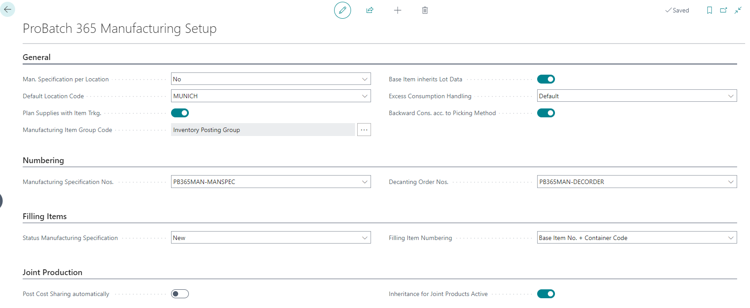This screenshot has width=750, height=308.
Task: Open Manufacturing Specification Nos. dropdown
Action: tap(365, 182)
